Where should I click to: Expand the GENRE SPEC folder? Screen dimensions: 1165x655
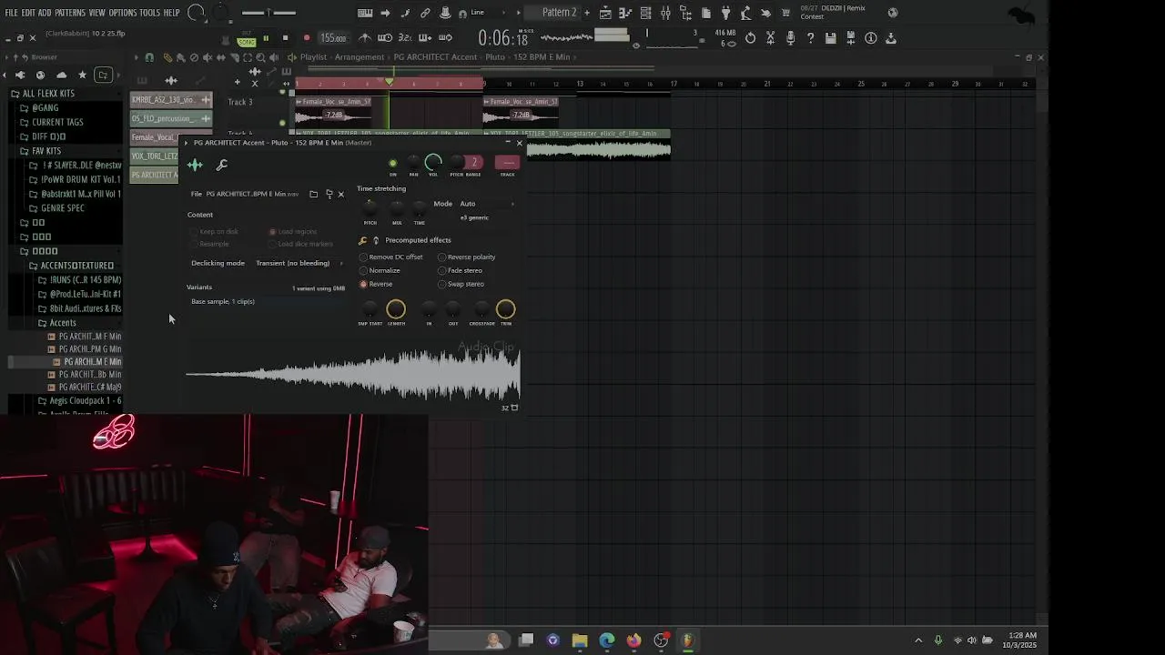click(63, 208)
